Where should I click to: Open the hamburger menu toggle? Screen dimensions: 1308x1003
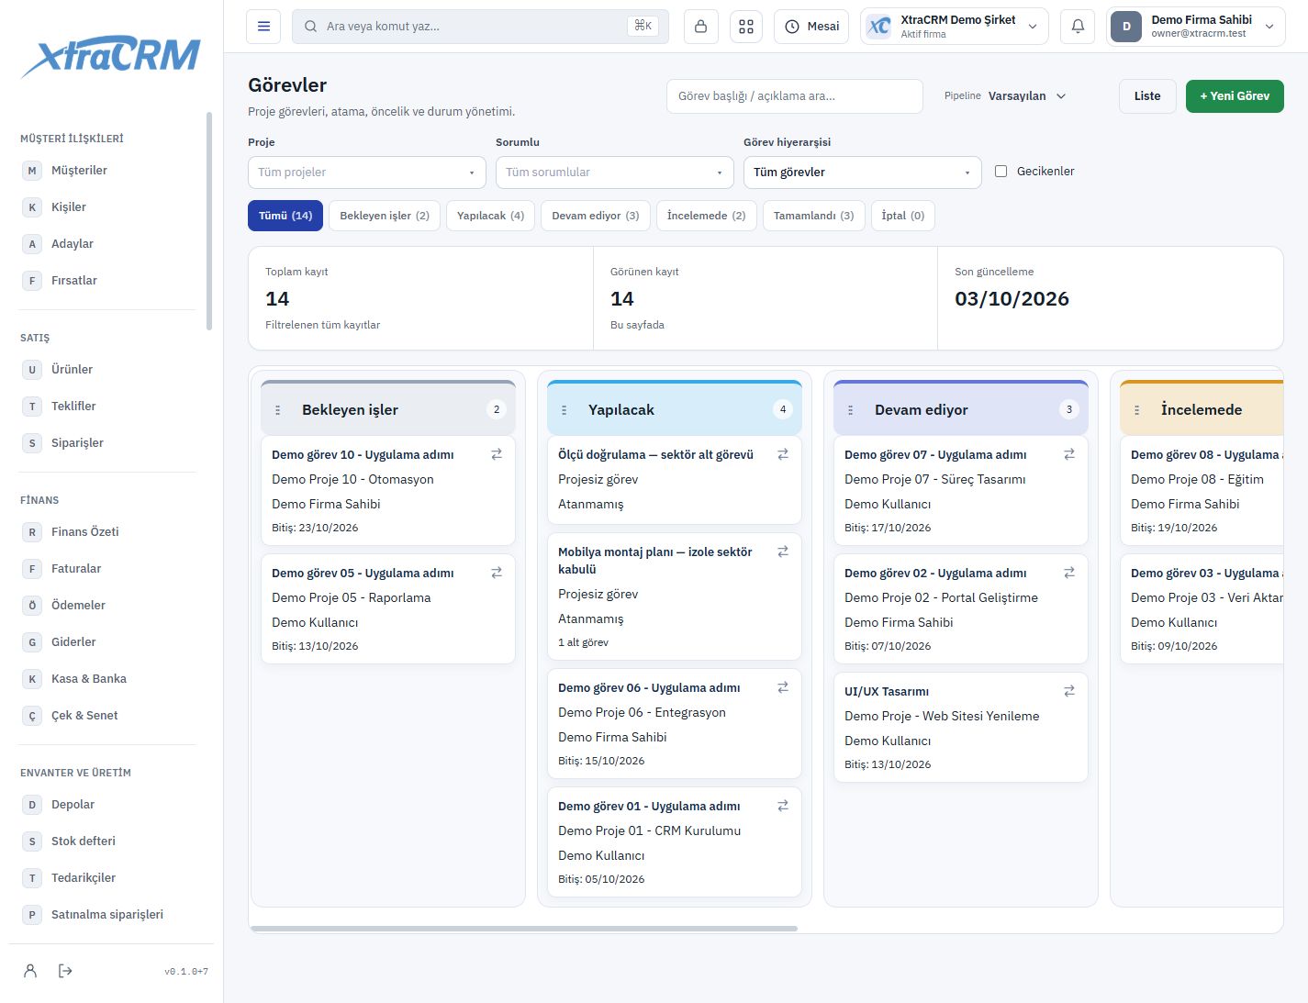point(263,27)
